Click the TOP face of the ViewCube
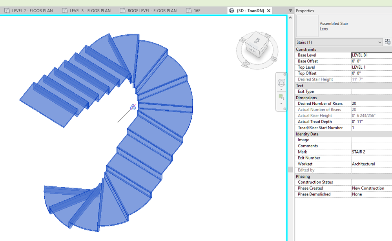The height and width of the screenshot is (241, 392). pos(257,40)
